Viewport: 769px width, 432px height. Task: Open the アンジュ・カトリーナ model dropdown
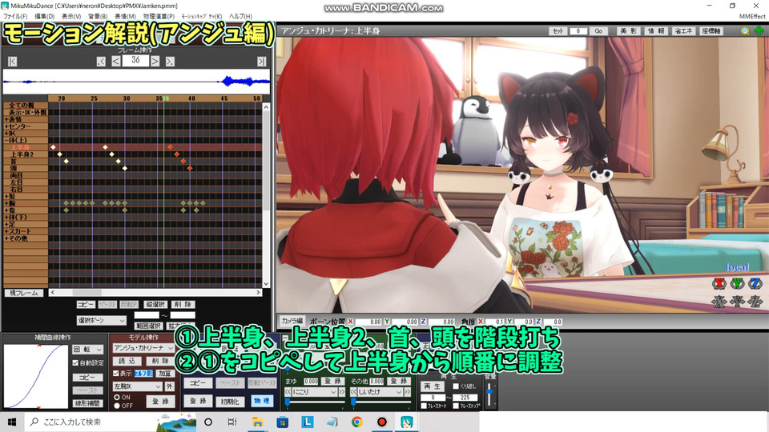[143, 348]
